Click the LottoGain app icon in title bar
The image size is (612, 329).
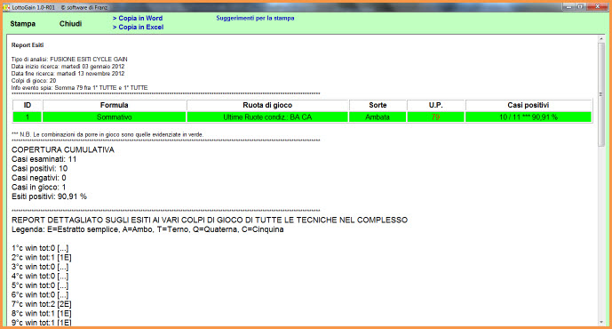[6, 7]
